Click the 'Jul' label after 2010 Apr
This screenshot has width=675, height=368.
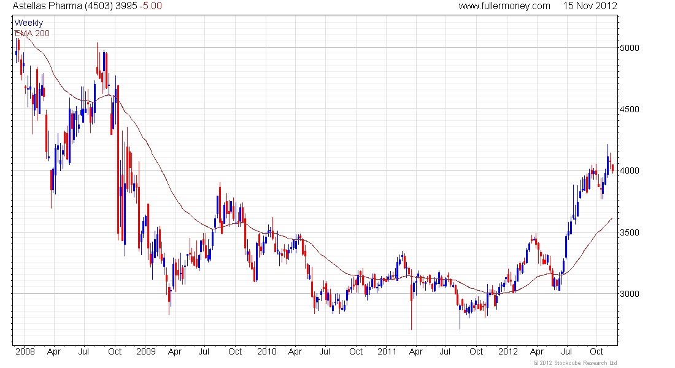click(x=325, y=351)
